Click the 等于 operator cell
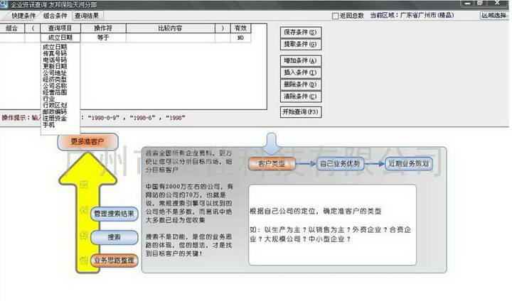 [x=103, y=38]
